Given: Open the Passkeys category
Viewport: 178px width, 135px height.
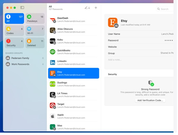Looking at the screenshot, I should click(35, 18).
